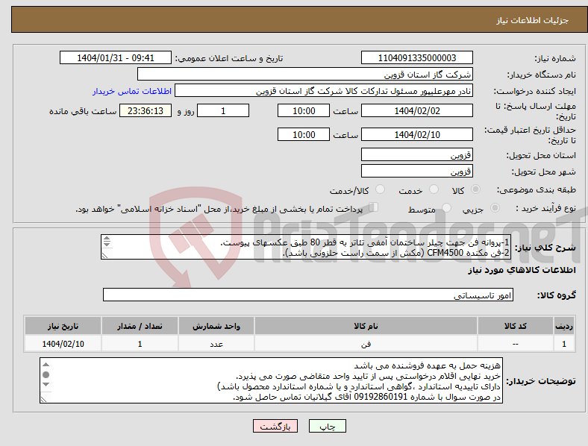Select the خدمت radio button
588x446 pixels.
pyautogui.click(x=434, y=189)
